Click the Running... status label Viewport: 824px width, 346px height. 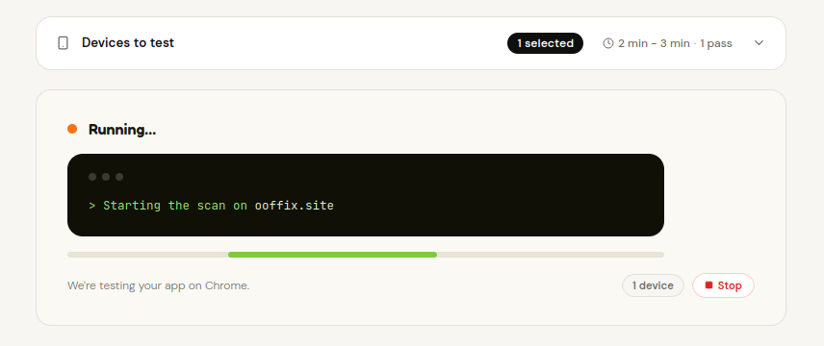point(122,129)
